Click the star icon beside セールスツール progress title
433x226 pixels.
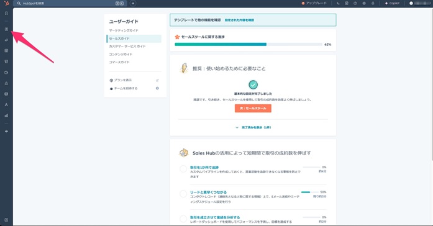click(x=177, y=37)
